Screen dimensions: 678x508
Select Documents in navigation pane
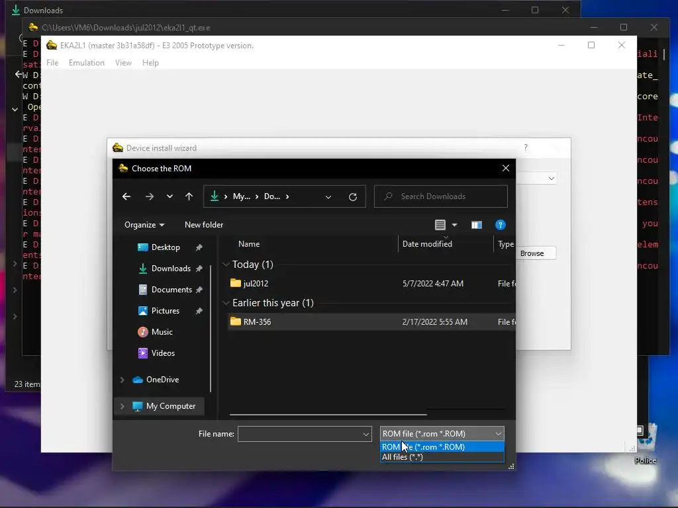pos(171,290)
